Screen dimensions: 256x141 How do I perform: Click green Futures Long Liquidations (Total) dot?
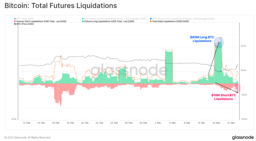(x=83, y=18)
